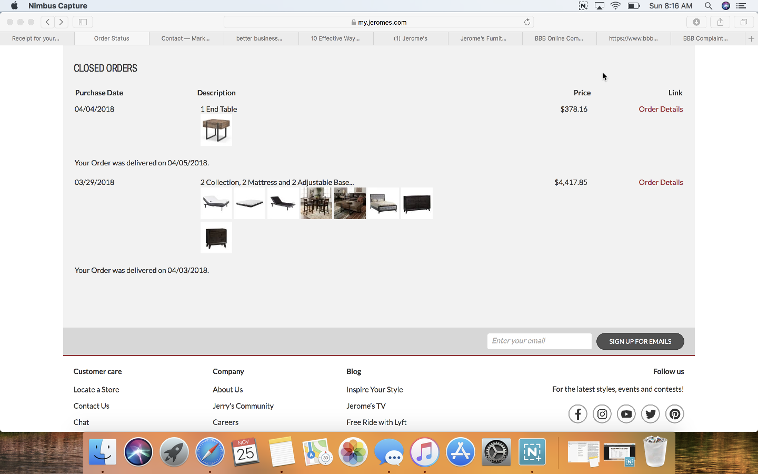Open the Safari share button
758x474 pixels.
(720, 22)
